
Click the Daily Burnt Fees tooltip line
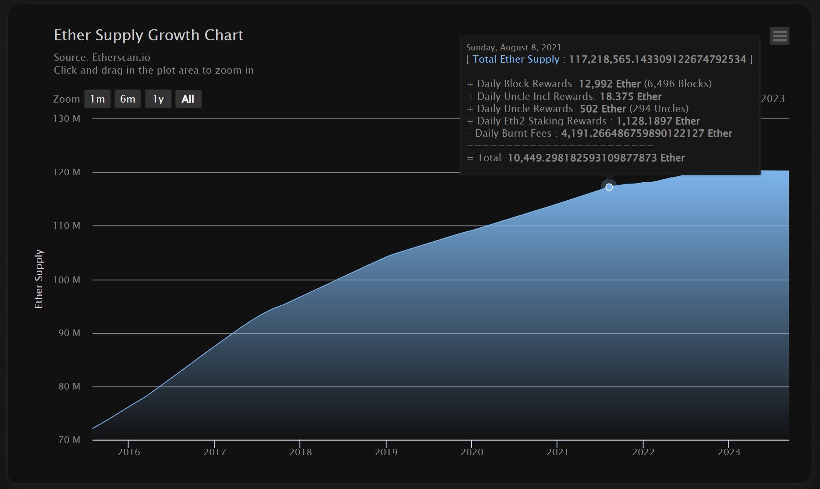point(599,133)
